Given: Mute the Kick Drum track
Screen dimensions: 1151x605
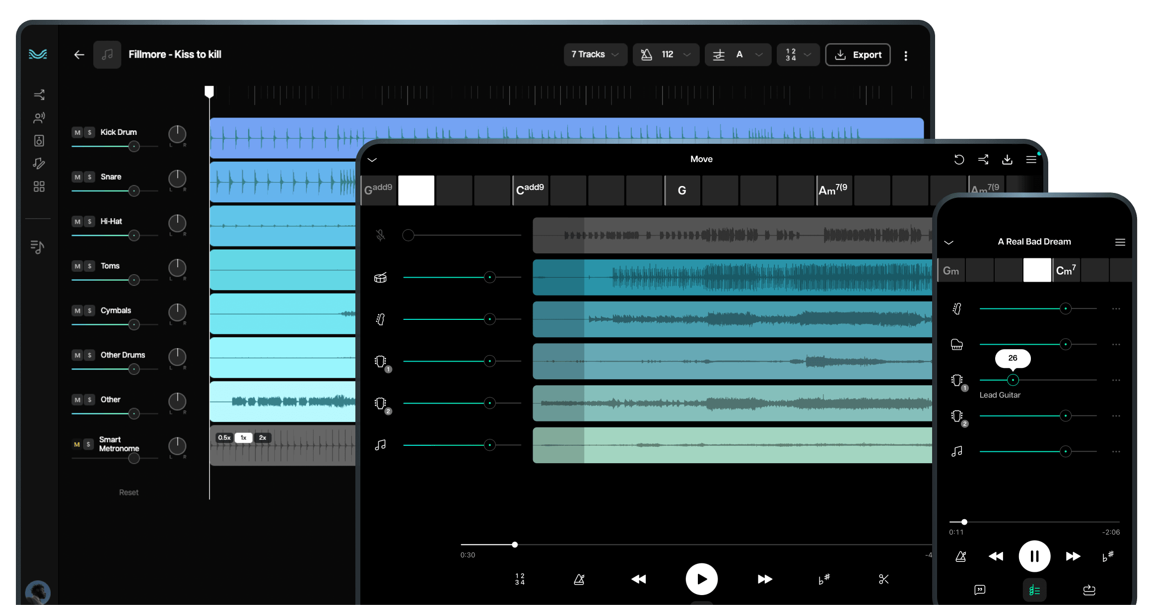Looking at the screenshot, I should [77, 132].
